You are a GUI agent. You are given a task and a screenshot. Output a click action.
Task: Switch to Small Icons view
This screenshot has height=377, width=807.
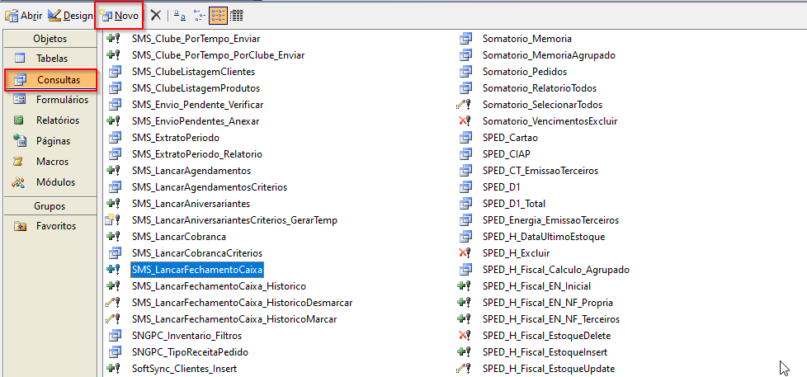pyautogui.click(x=199, y=15)
